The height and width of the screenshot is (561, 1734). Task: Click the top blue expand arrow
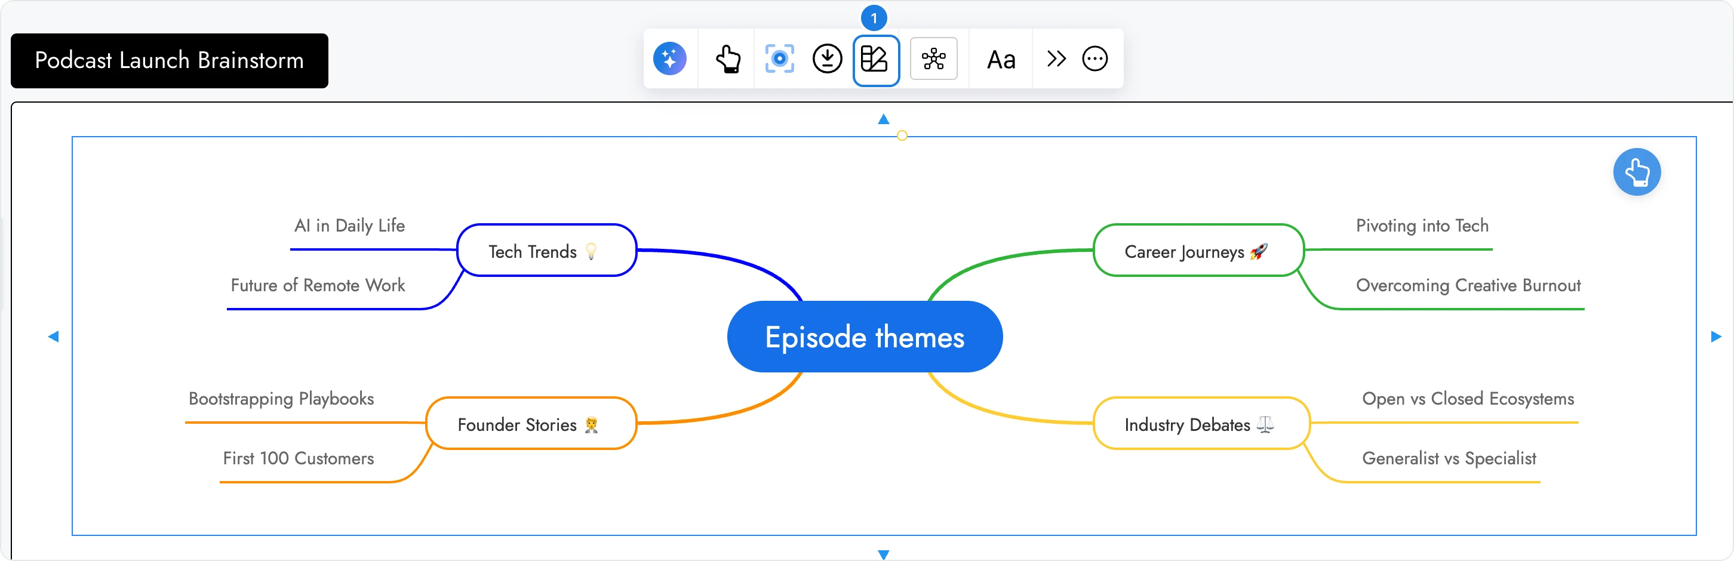pos(884,120)
